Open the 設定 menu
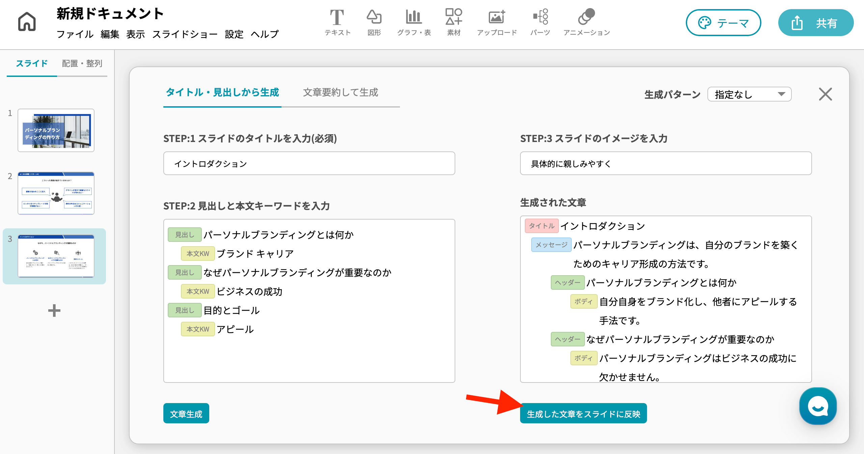 [x=234, y=34]
